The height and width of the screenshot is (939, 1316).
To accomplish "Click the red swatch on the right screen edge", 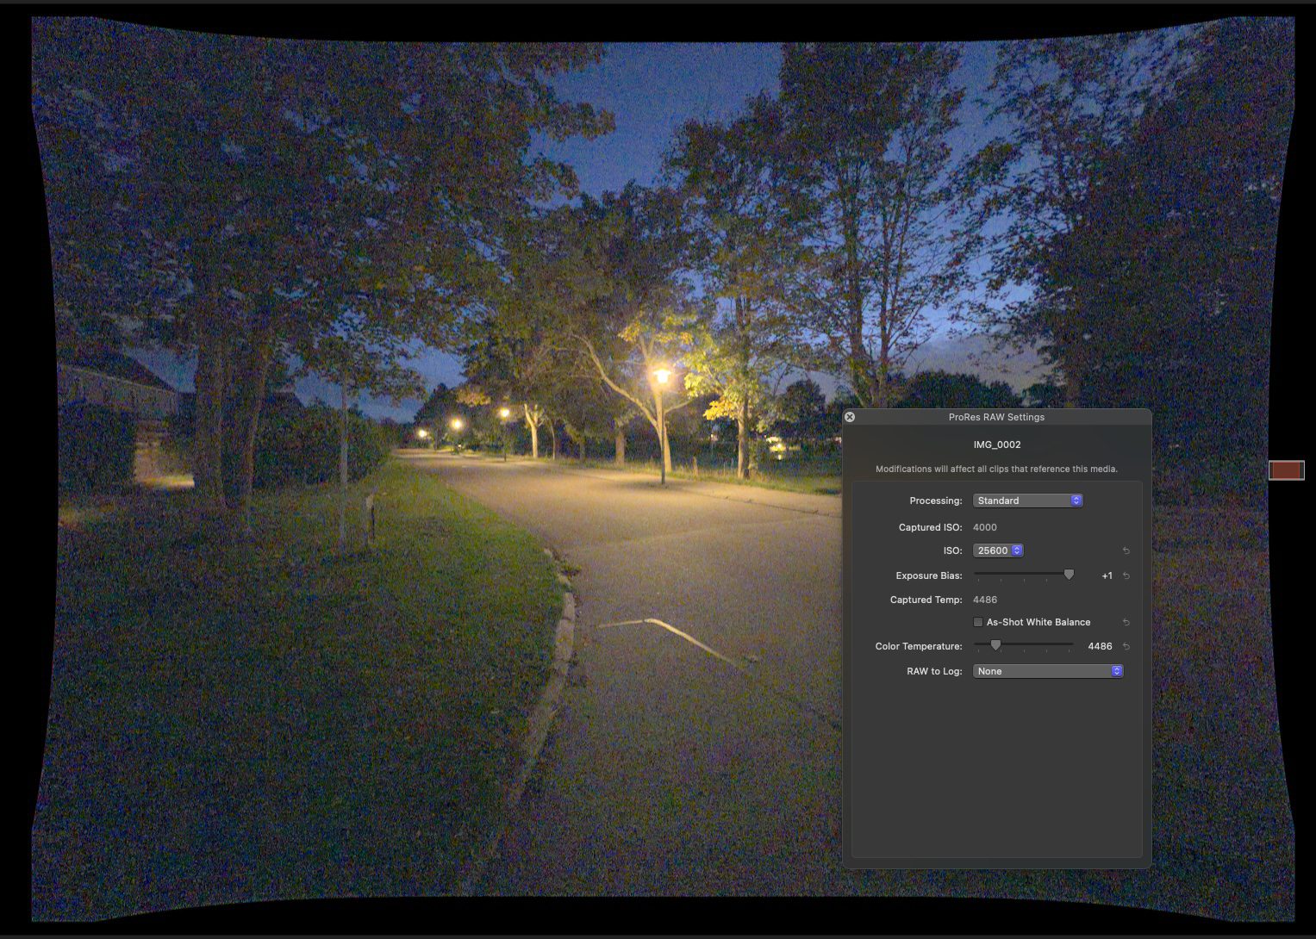I will tap(1285, 469).
